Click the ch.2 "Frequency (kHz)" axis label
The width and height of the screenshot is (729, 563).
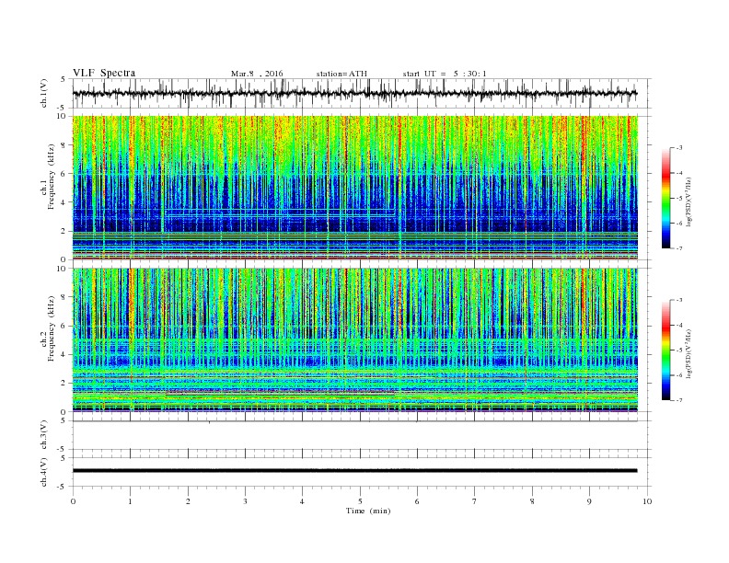click(51, 328)
